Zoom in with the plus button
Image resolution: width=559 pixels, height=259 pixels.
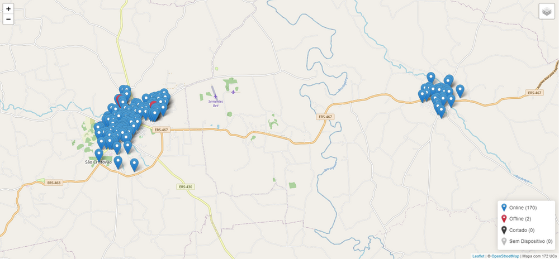point(8,9)
